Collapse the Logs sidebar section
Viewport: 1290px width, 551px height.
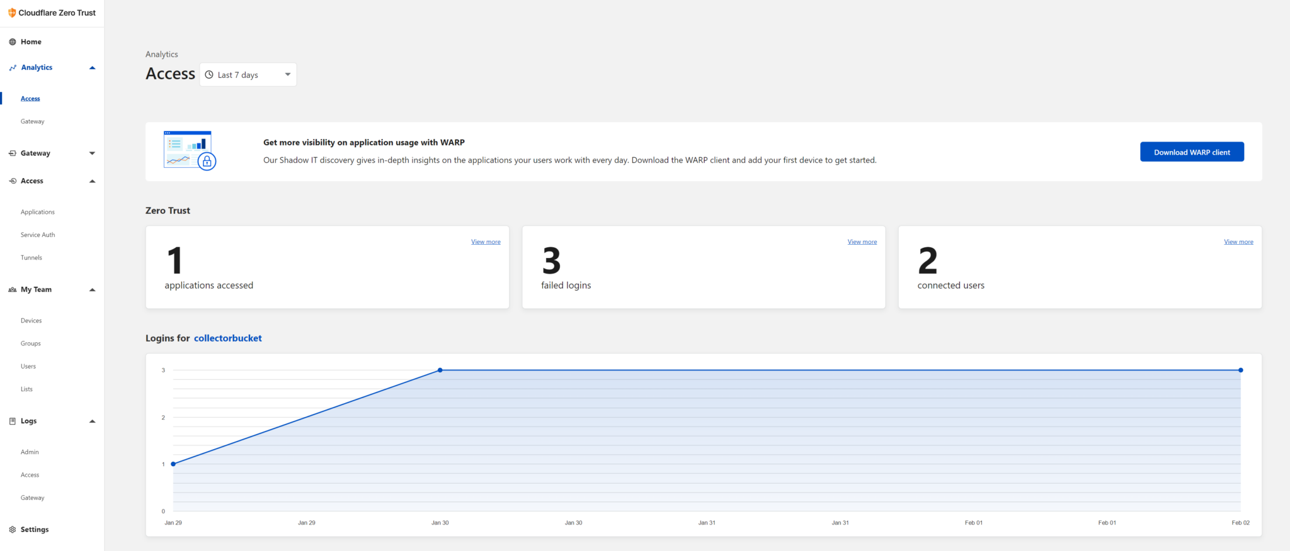pos(93,421)
